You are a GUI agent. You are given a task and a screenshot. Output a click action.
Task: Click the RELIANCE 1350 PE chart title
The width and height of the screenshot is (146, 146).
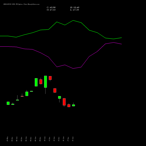21,4
